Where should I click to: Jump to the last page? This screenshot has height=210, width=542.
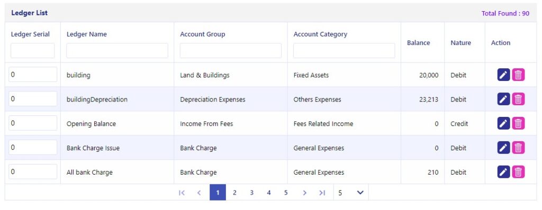pos(322,193)
